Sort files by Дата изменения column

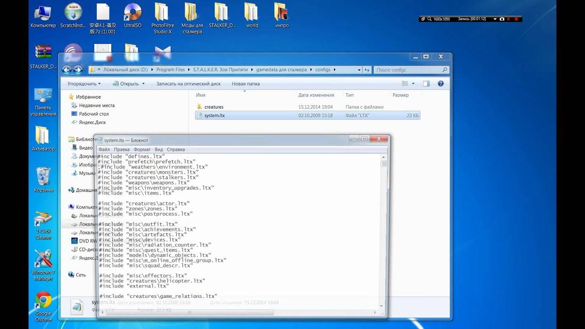316,95
